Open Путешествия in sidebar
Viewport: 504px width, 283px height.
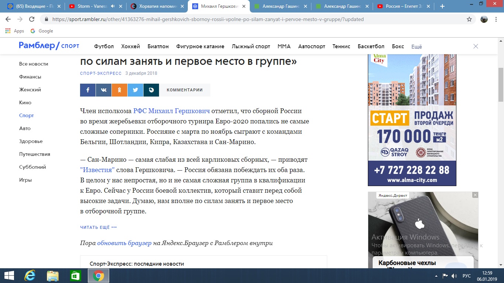(x=35, y=154)
